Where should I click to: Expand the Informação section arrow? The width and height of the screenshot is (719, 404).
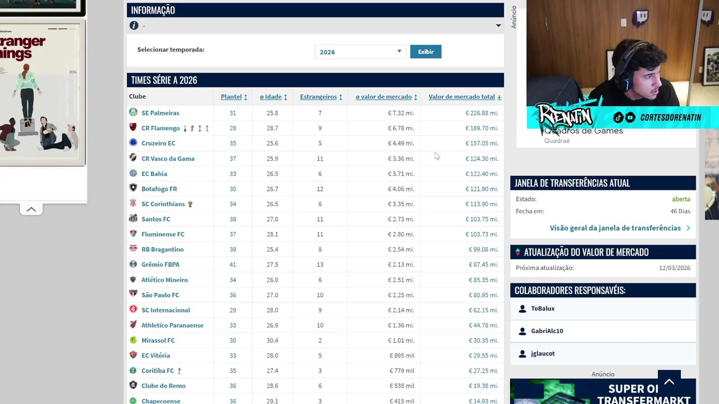pyautogui.click(x=498, y=25)
